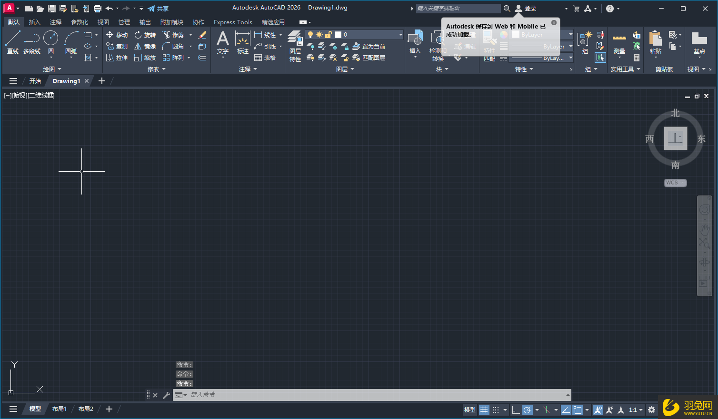718x419 pixels.
Task: Choose the 镜像 (Mirror) tool
Action: click(145, 46)
